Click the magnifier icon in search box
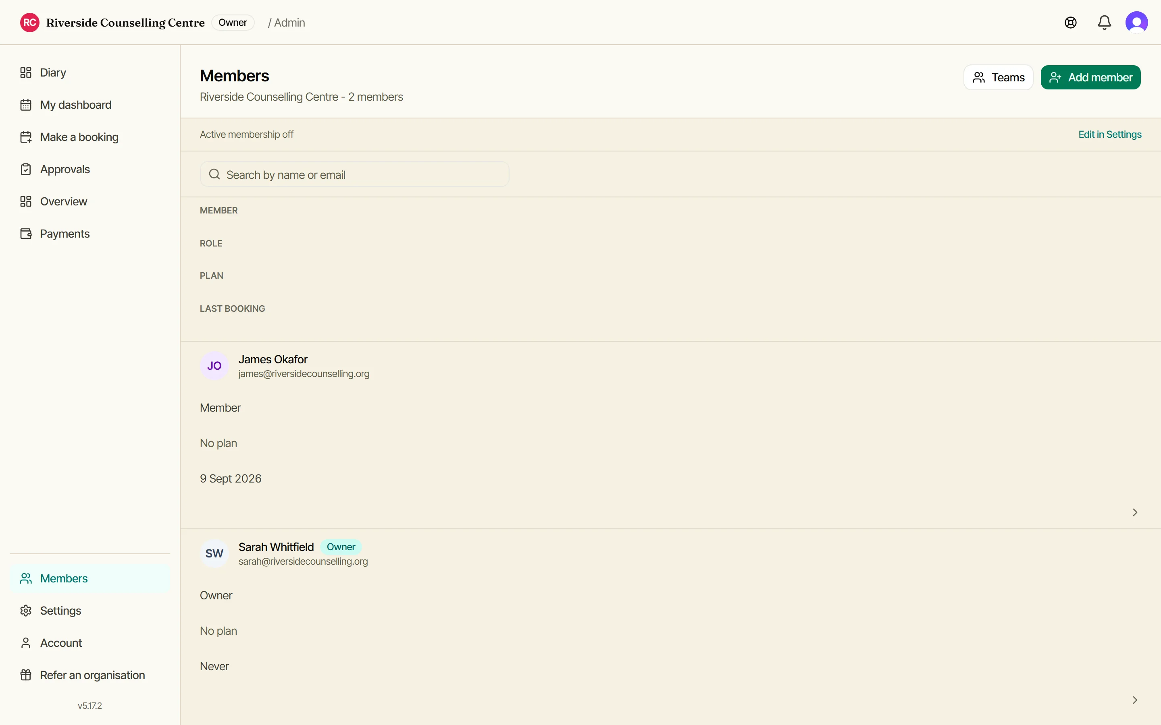The image size is (1161, 725). 214,174
